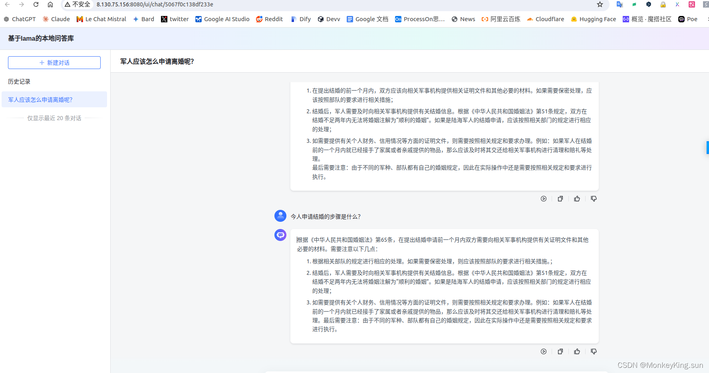Screen dimensions: 709x373
Task: Open the ChatGPT bookmark
Action: 20,19
